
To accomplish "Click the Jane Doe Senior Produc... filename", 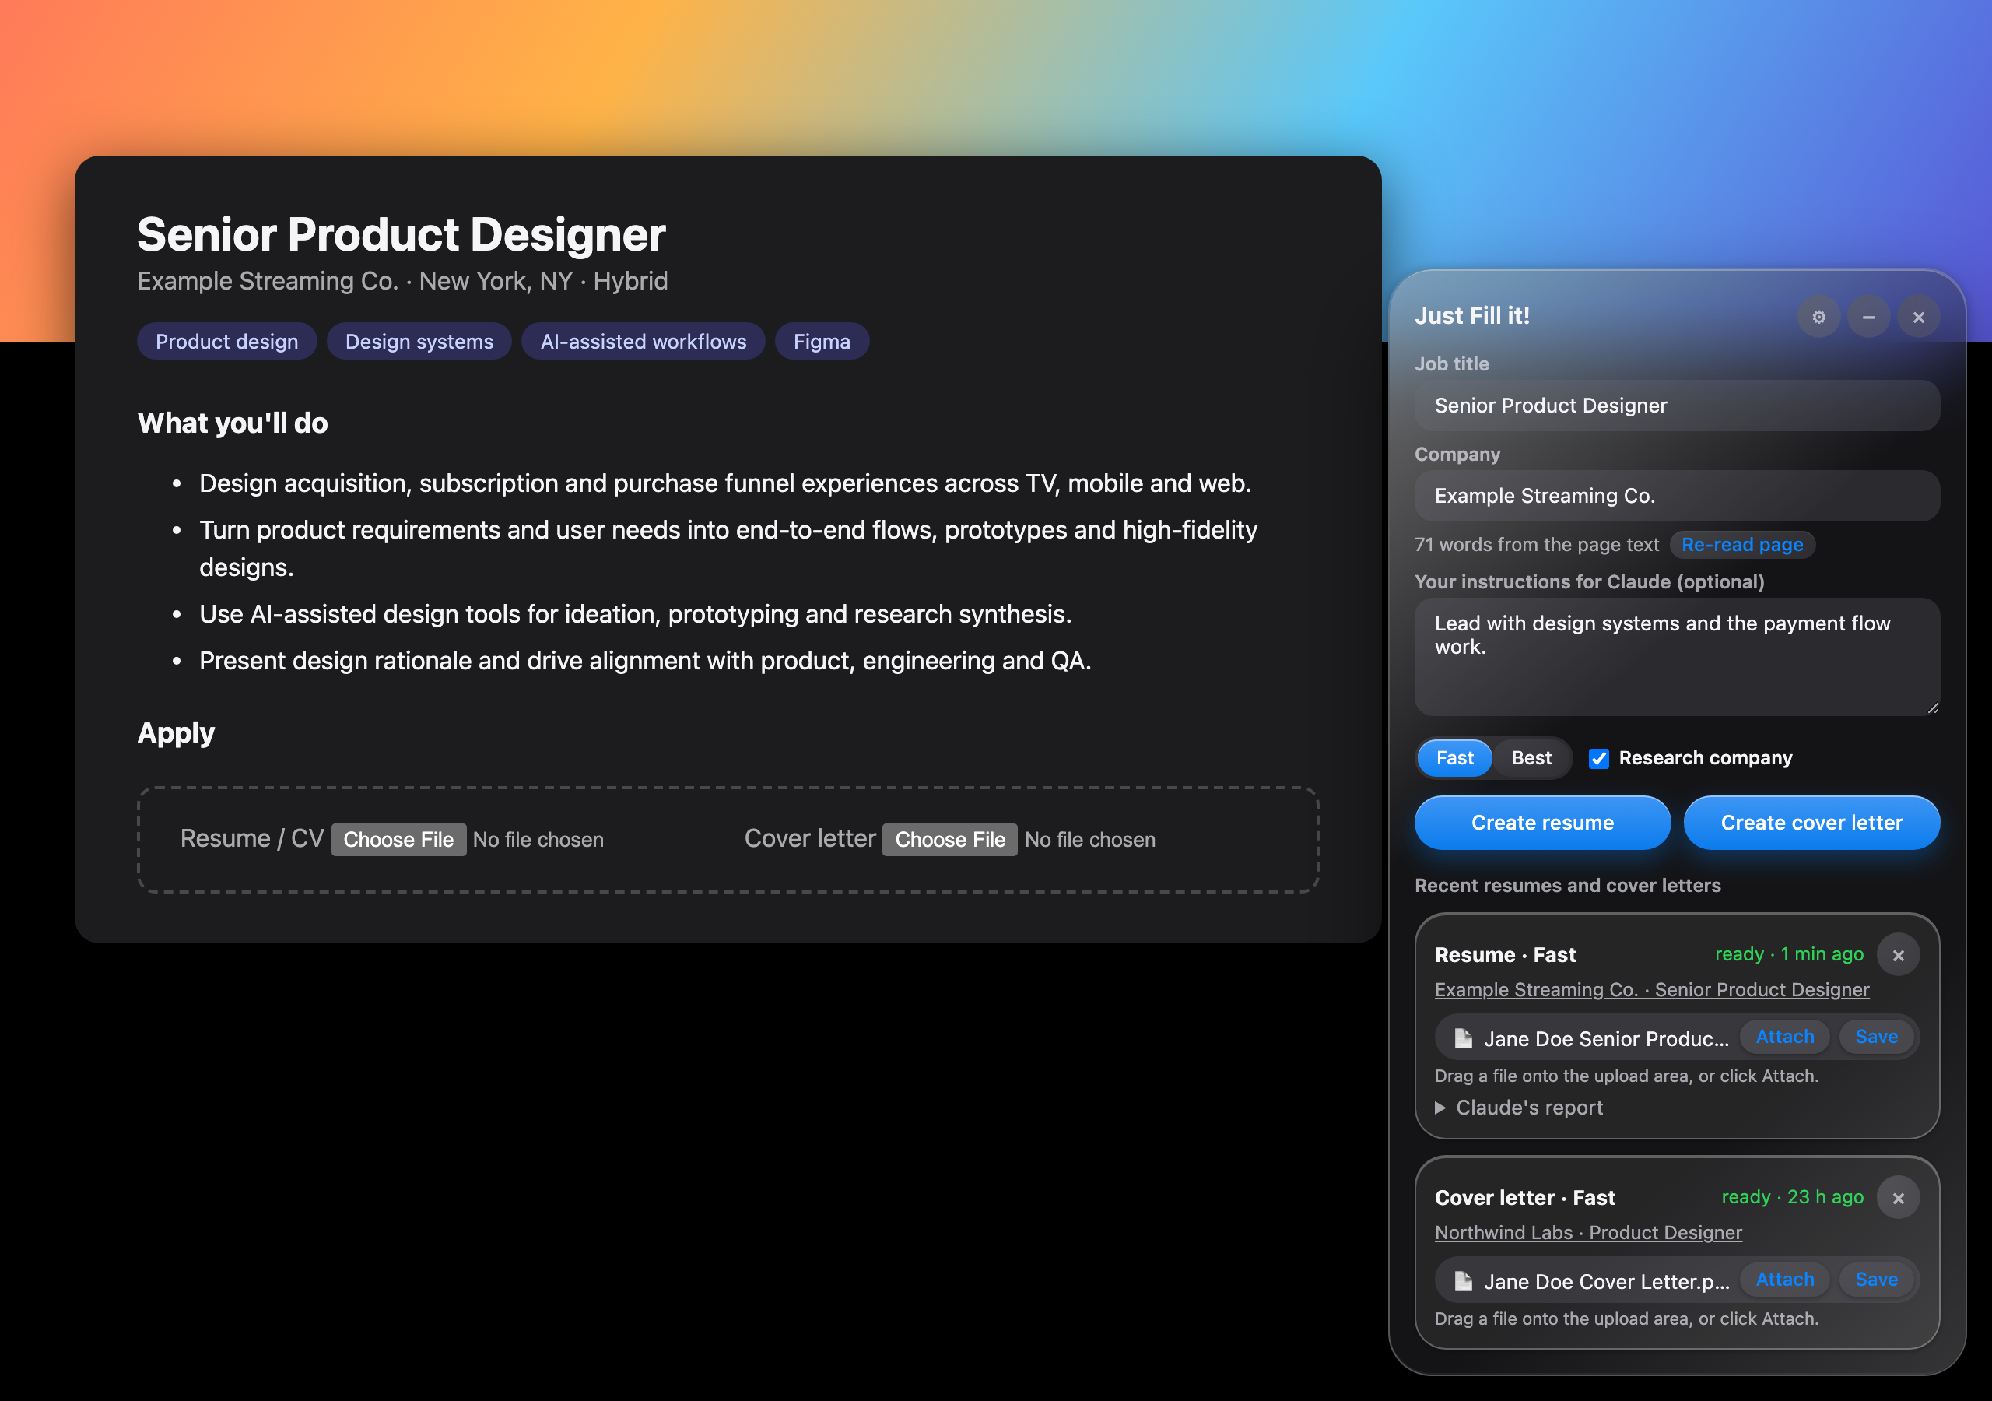I will (1606, 1039).
